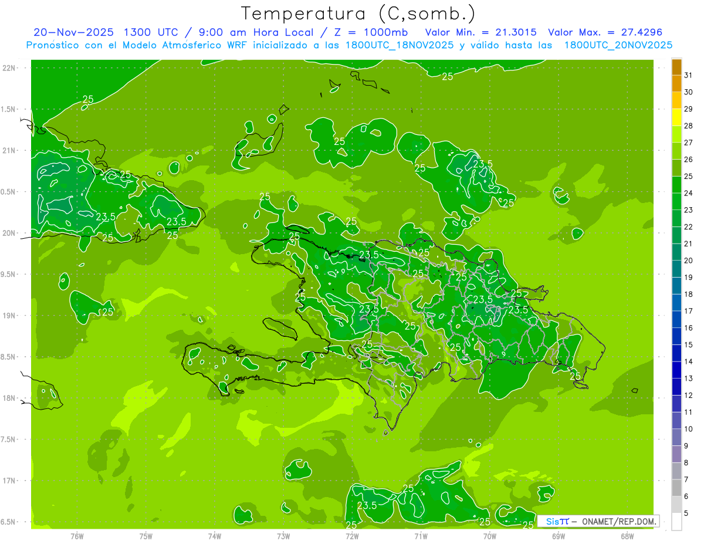
Task: Click legend value 19 on color scale
Action: point(689,277)
